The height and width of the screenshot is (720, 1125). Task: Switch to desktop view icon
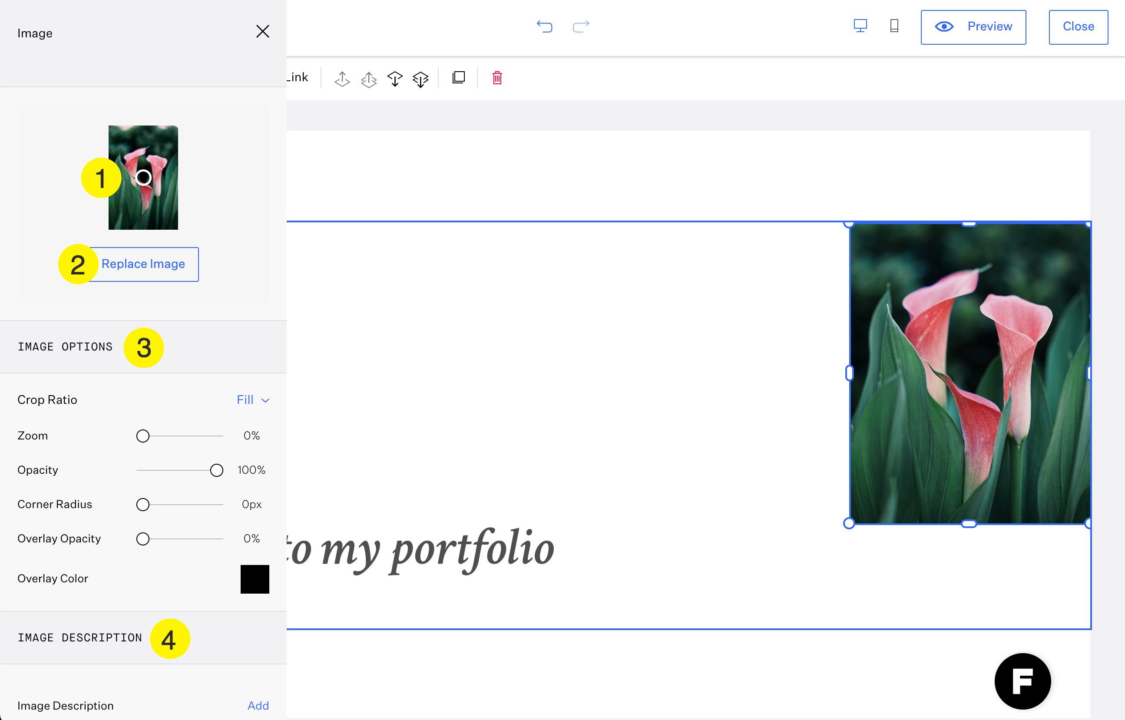860,26
